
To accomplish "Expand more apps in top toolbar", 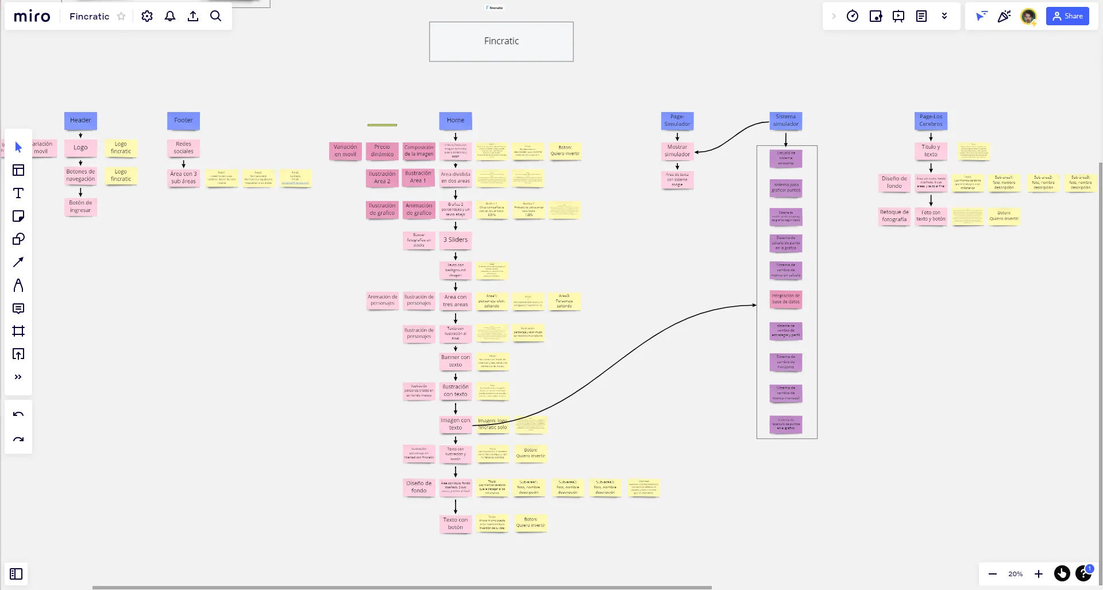I will point(944,16).
